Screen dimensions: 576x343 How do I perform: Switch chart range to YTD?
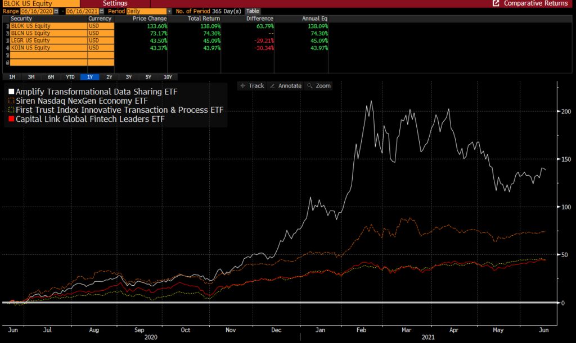tap(70, 77)
